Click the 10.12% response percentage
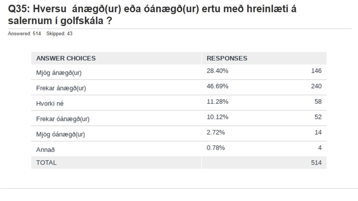 [x=217, y=117]
